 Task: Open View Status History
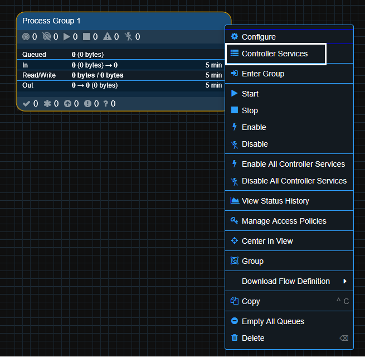tap(289, 201)
